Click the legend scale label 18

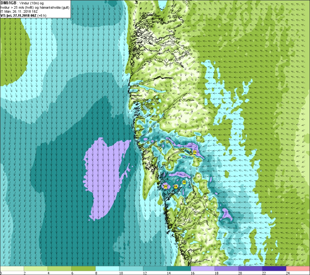pyautogui.click(x=216, y=273)
